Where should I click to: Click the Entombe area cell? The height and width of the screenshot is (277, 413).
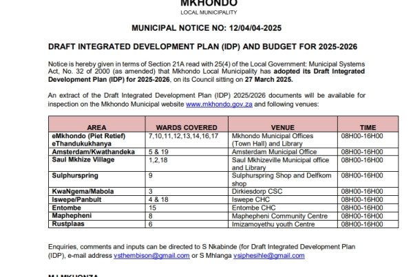(96, 208)
